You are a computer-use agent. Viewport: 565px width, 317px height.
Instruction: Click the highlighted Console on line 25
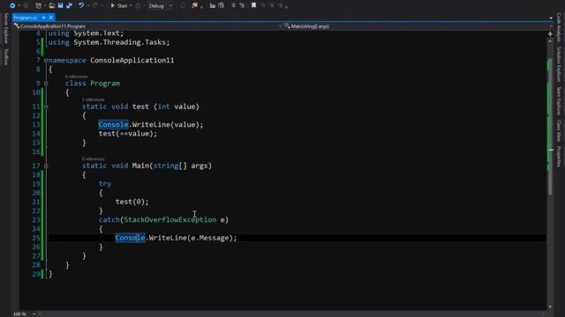130,238
